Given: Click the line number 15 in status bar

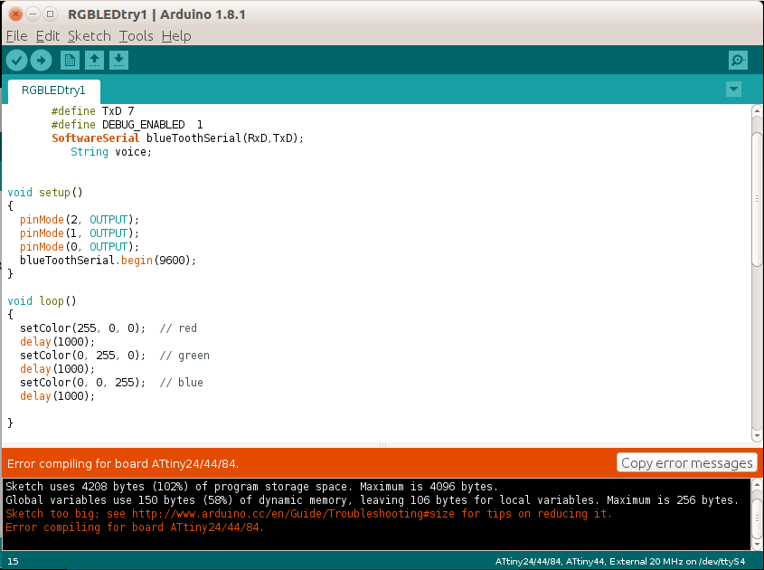Looking at the screenshot, I should (x=13, y=562).
